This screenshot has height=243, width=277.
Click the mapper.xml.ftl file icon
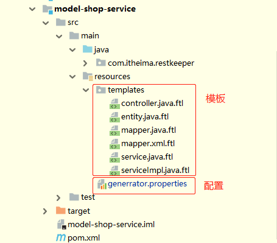(114, 144)
